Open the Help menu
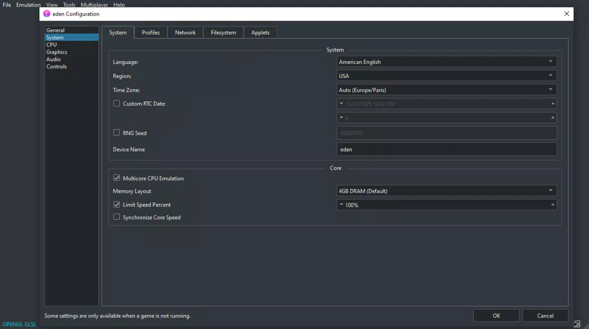This screenshot has height=329, width=589. pyautogui.click(x=119, y=5)
